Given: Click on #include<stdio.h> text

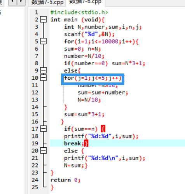Looking at the screenshot, I should point(79,12).
